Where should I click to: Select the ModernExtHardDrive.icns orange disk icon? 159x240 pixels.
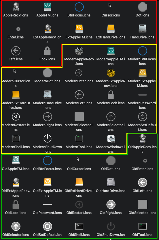tap(16, 95)
